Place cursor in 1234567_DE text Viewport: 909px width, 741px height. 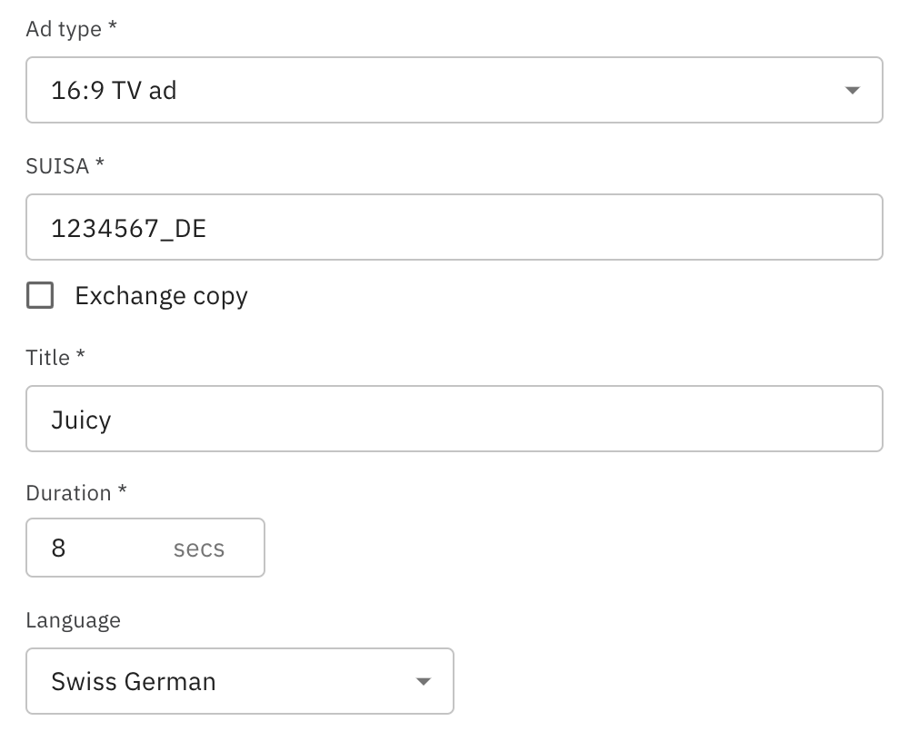[128, 228]
